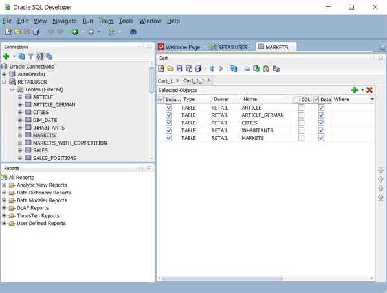Check DDL for the MARKETS row
The height and width of the screenshot is (293, 387).
301,138
